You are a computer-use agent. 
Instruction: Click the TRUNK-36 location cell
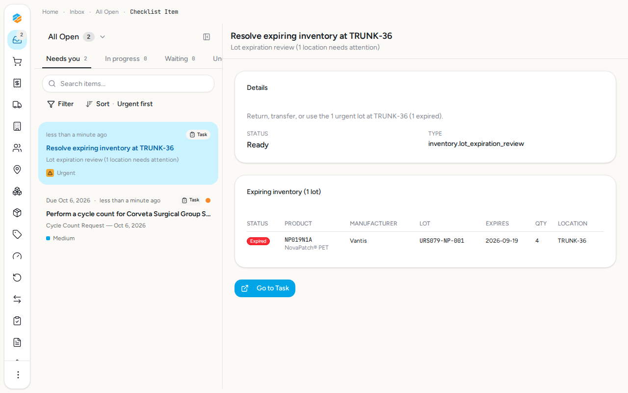572,241
